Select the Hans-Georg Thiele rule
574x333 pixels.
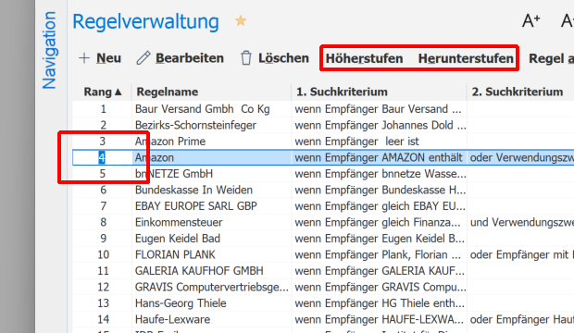[181, 303]
